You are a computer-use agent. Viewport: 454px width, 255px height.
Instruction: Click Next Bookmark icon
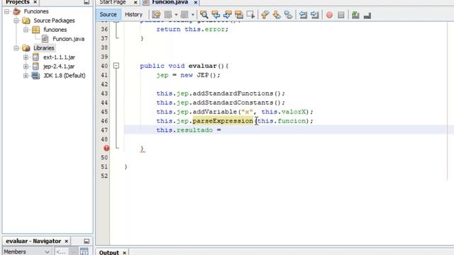[277, 14]
